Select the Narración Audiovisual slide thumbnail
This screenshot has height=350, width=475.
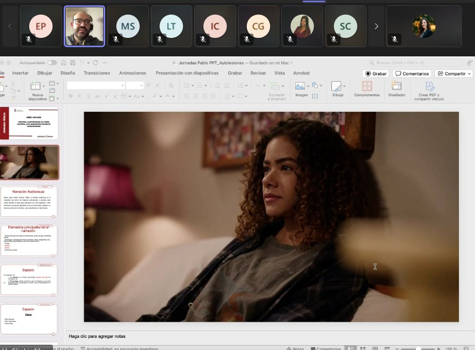pos(29,201)
